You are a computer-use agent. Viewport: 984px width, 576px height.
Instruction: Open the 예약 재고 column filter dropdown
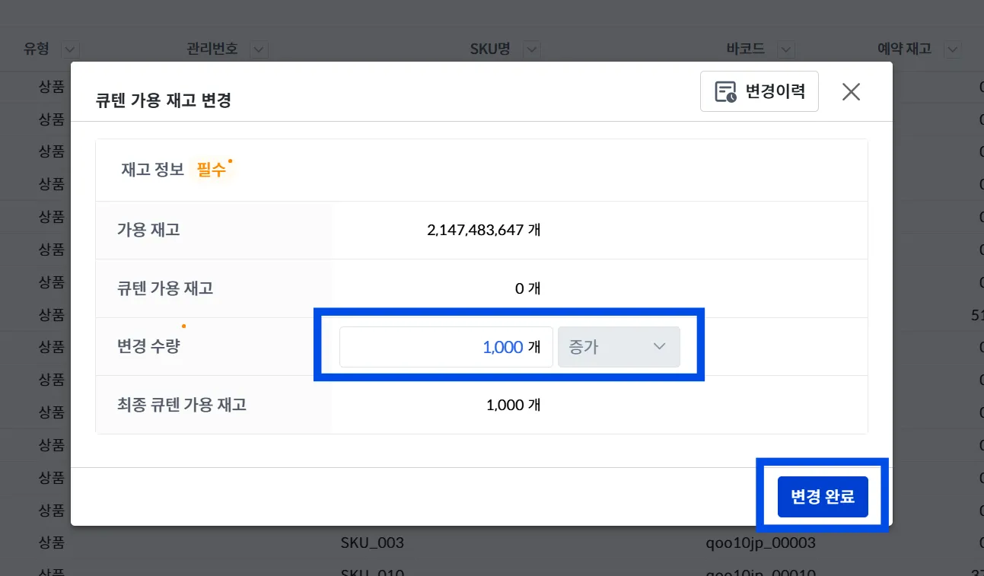pos(952,50)
